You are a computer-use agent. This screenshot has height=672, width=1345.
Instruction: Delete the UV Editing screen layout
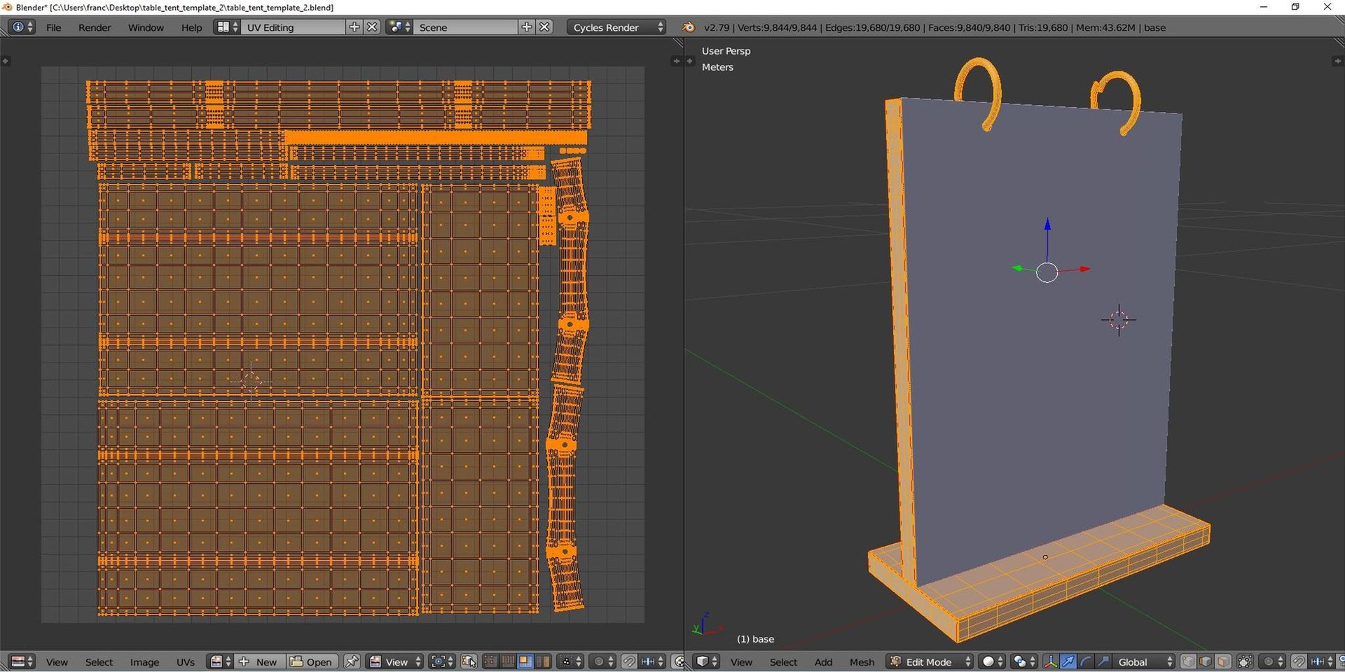point(372,27)
